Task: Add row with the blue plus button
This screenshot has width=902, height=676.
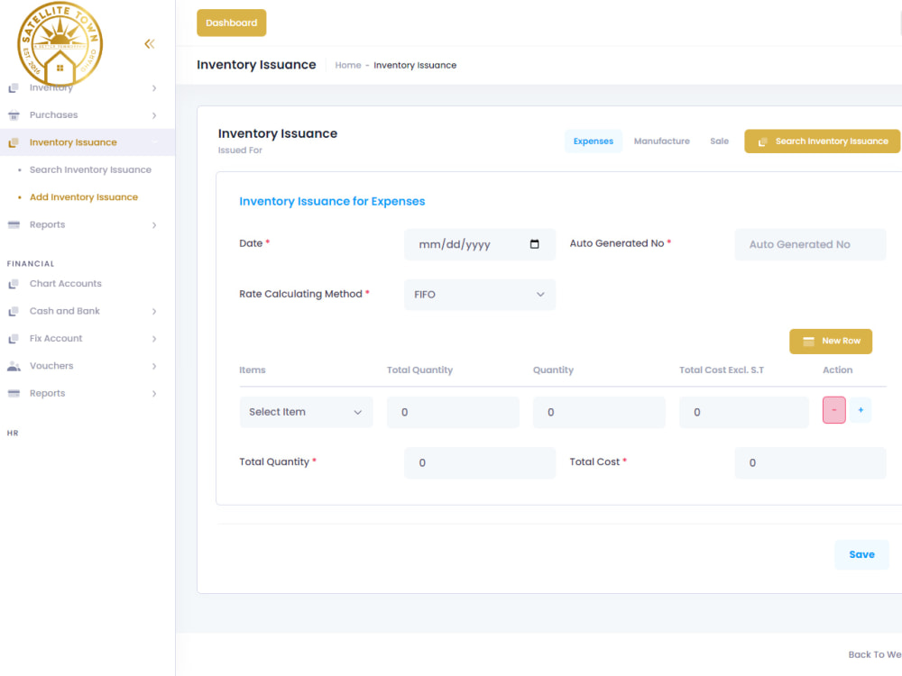Action: pos(861,410)
